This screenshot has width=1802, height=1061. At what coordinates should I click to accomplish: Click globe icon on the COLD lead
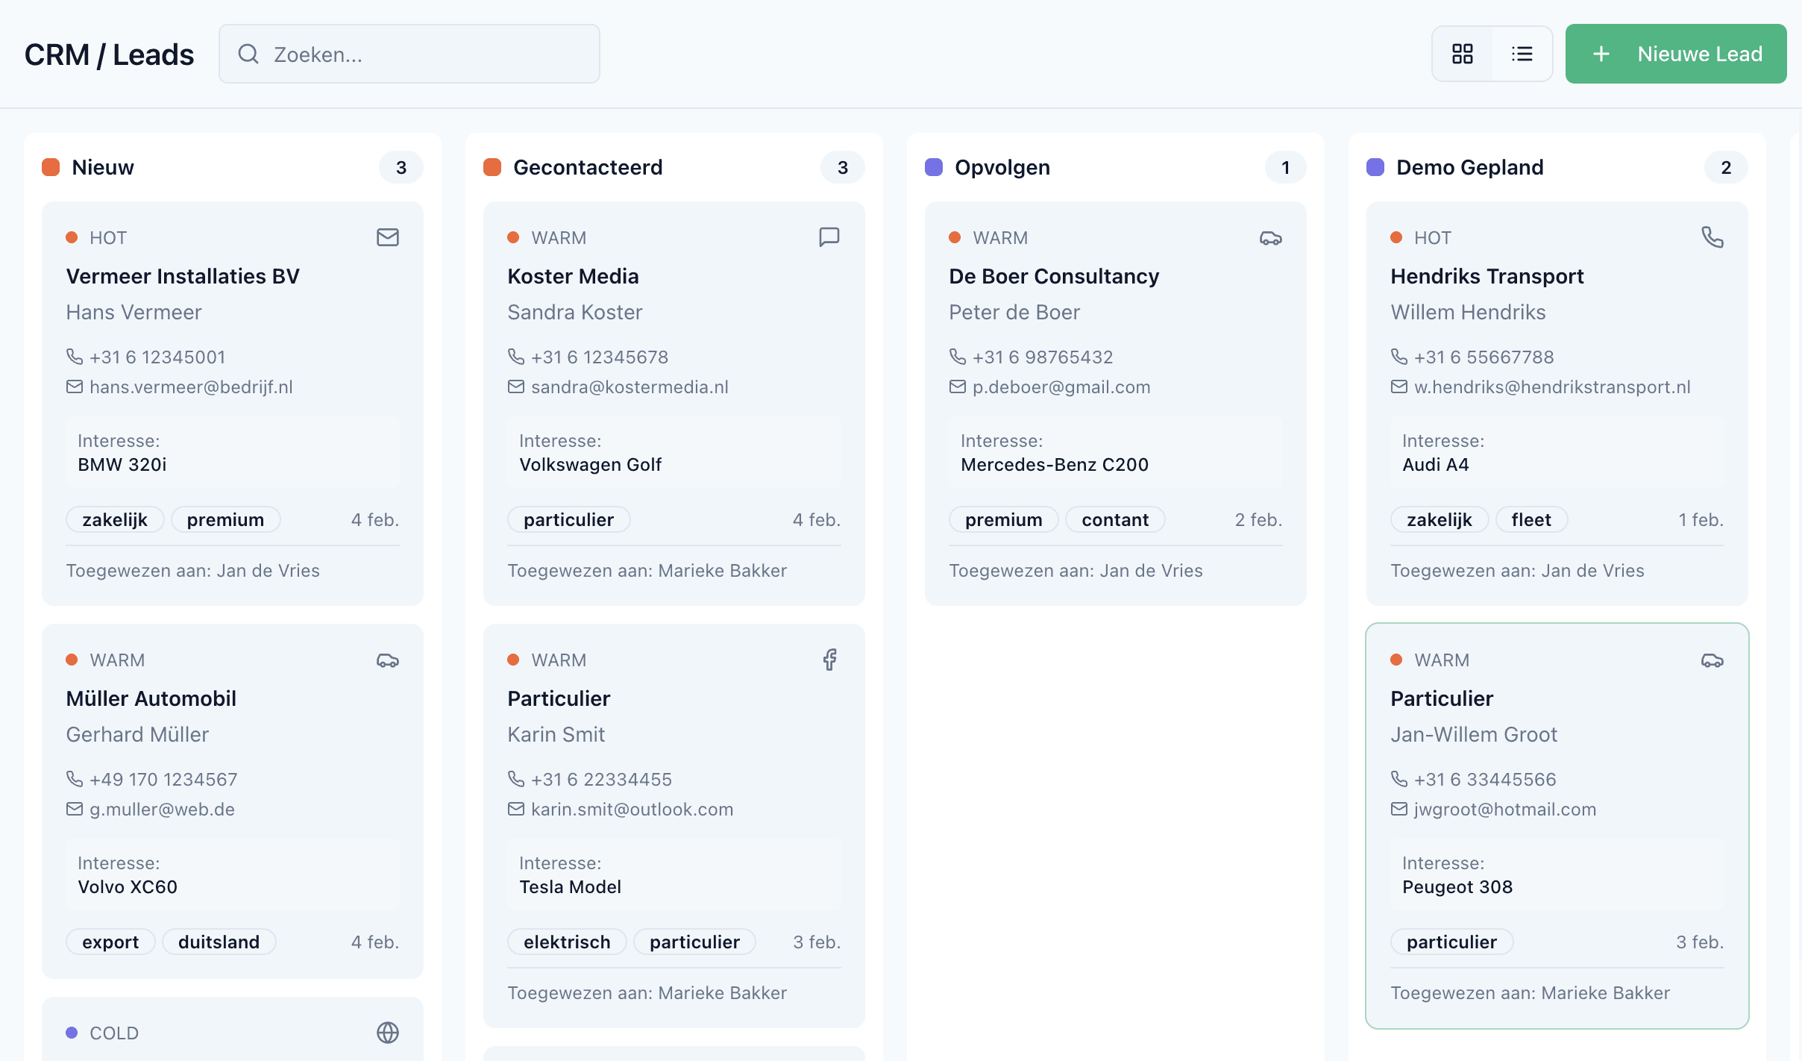click(387, 1033)
